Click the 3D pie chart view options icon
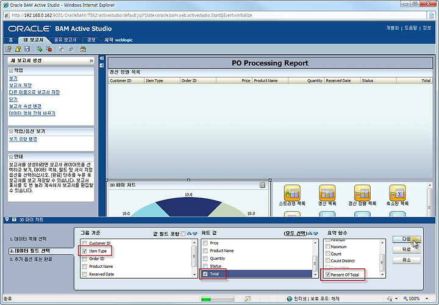This screenshot has width=439, height=305. coord(262,185)
